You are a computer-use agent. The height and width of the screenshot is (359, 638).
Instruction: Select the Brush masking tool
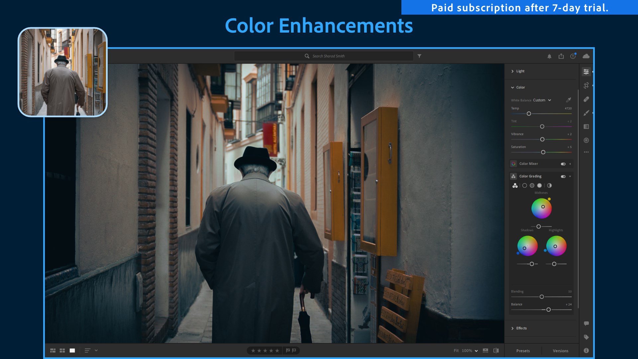[586, 113]
